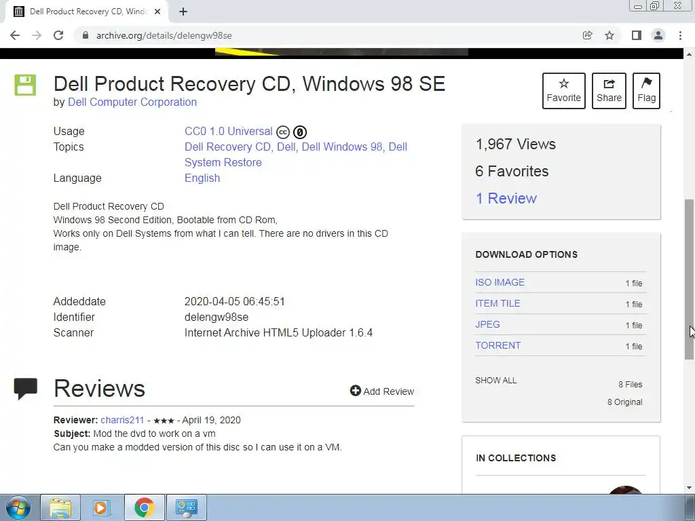
Task: Open reviewer charris211 profile
Action: [x=122, y=420]
